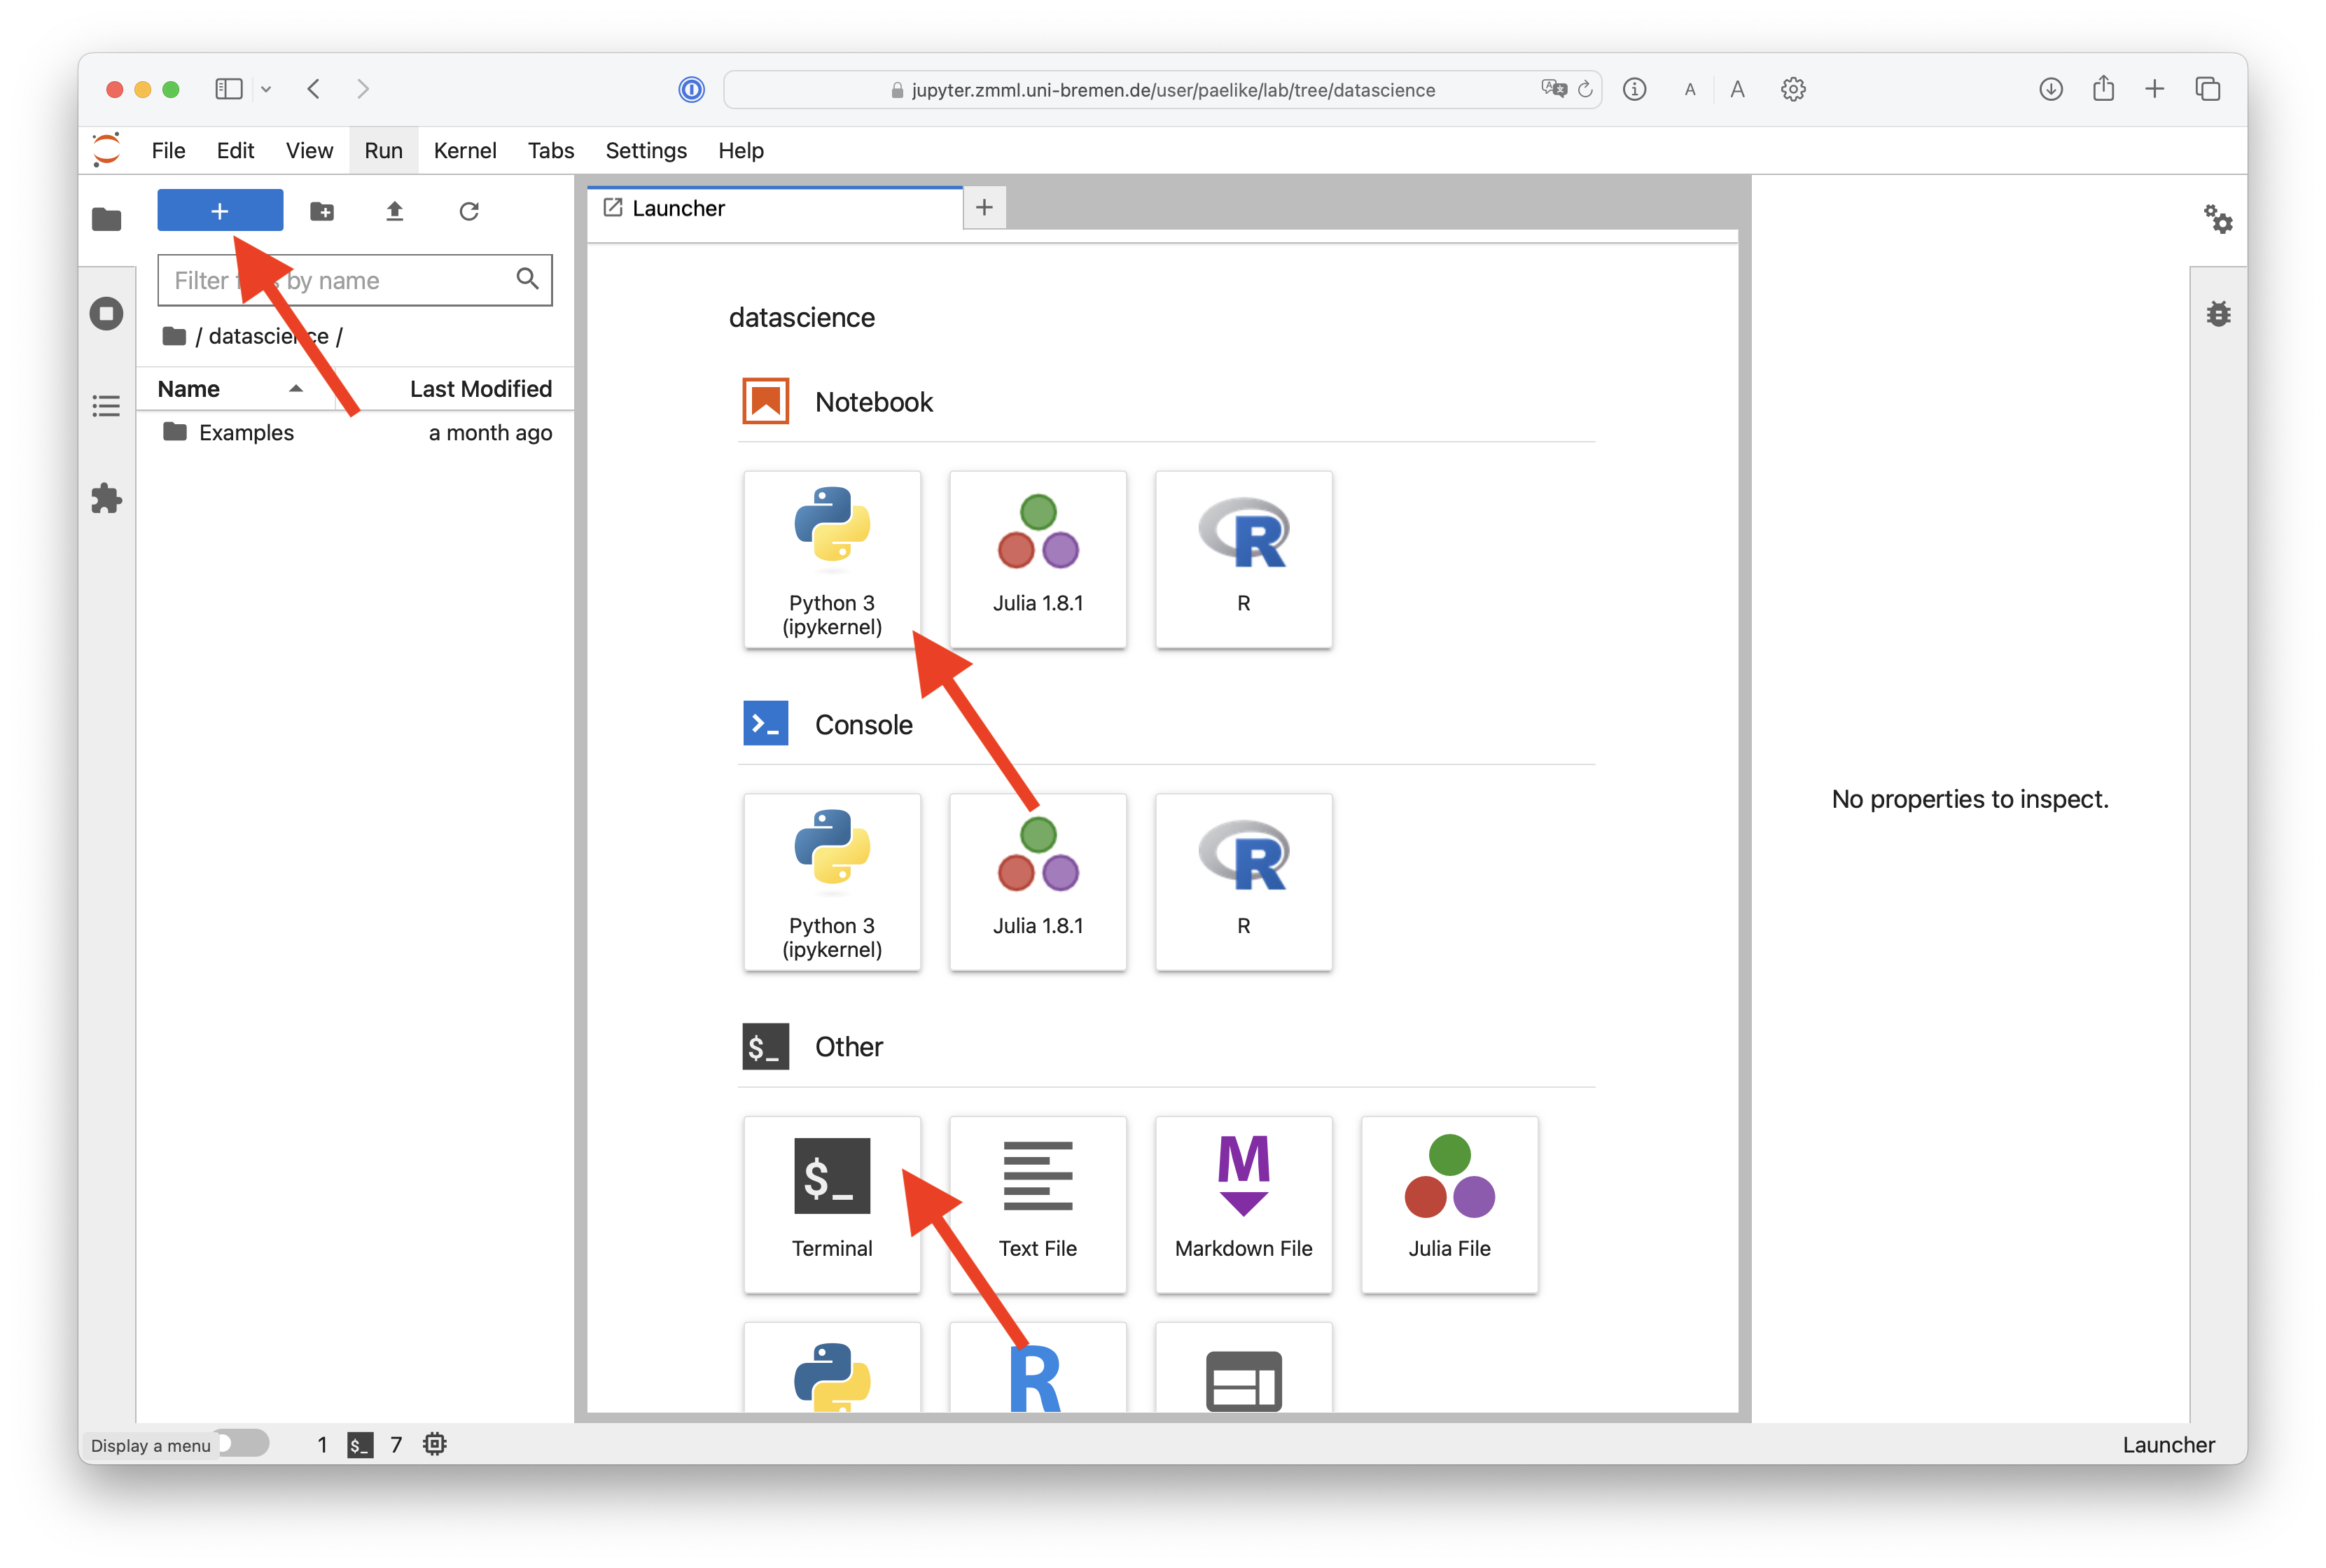Show Safari tab overview
Screen dimensions: 2326x1568
2208,89
